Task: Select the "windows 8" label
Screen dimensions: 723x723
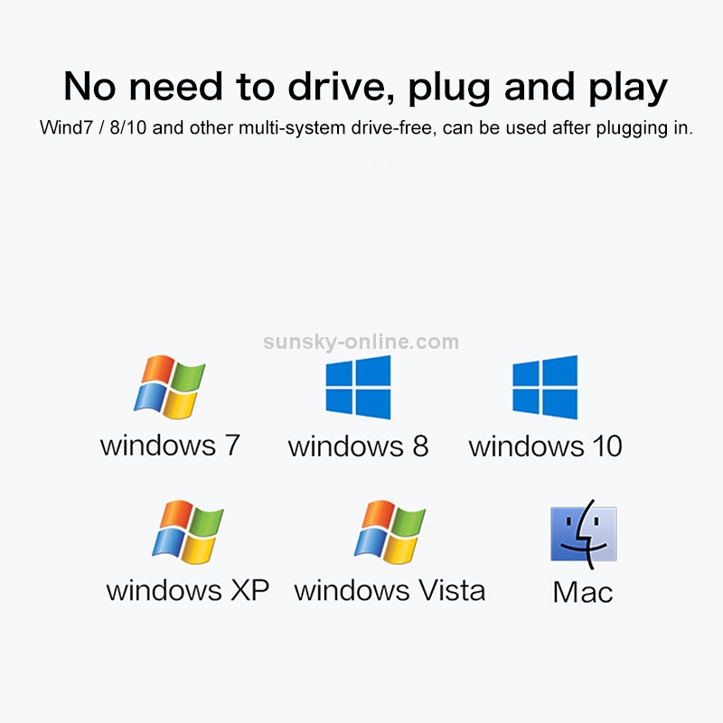Action: pos(358,446)
